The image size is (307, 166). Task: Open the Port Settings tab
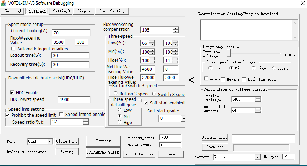(x=113, y=11)
